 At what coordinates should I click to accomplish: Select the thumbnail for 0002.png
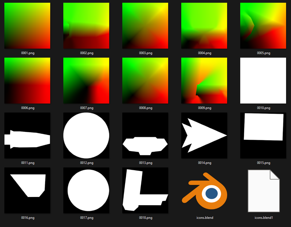coord(86,25)
